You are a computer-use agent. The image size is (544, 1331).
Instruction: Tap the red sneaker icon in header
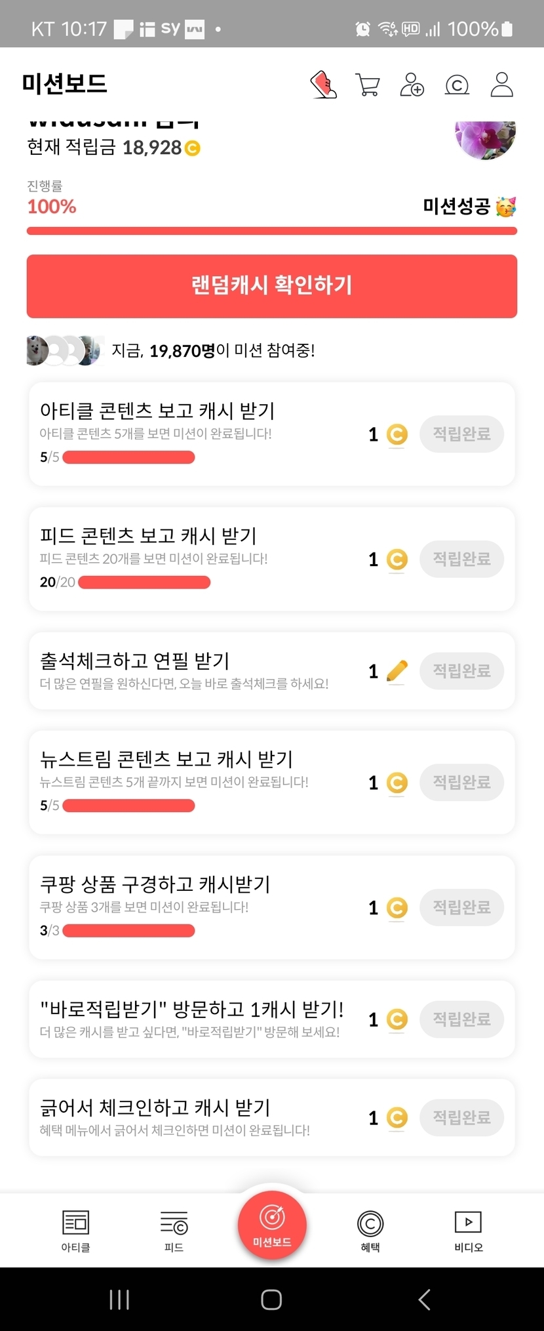click(x=323, y=85)
